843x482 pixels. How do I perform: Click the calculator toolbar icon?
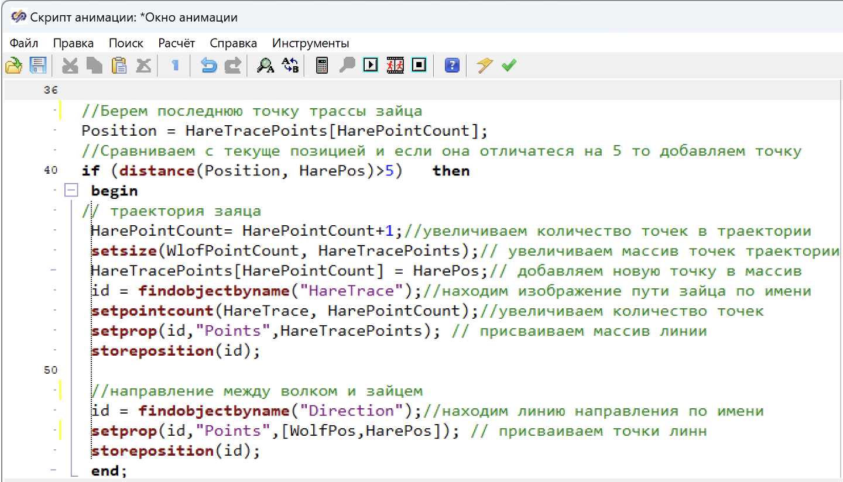(x=321, y=65)
